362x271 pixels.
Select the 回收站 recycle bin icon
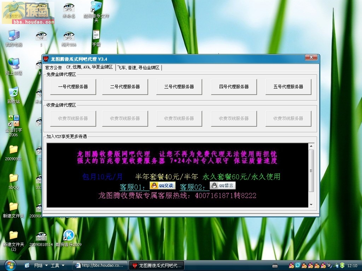(14, 95)
